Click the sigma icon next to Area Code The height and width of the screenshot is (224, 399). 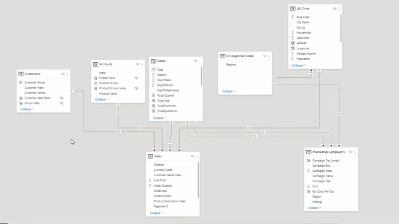293,17
